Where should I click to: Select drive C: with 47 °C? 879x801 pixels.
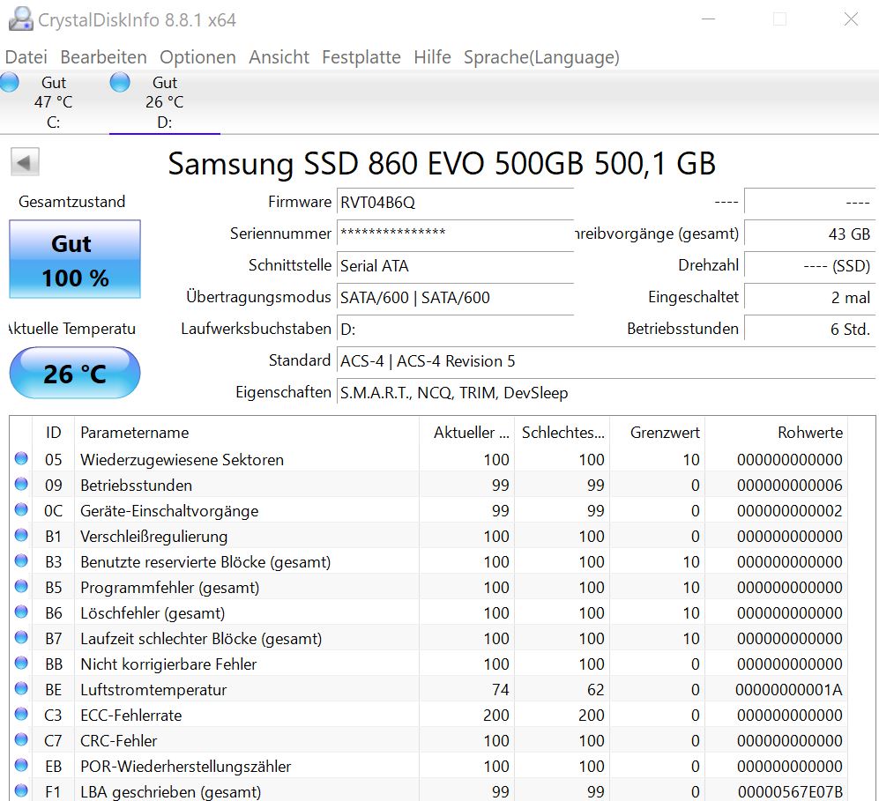coord(53,102)
